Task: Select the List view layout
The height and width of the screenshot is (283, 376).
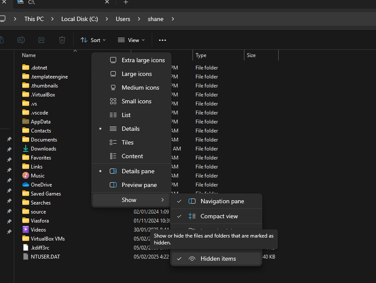Action: coord(132,115)
